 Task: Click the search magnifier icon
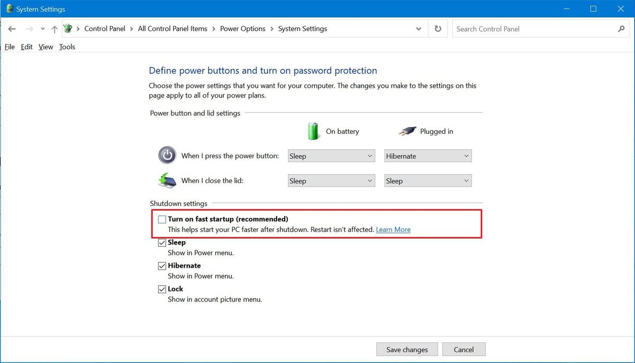pos(621,29)
